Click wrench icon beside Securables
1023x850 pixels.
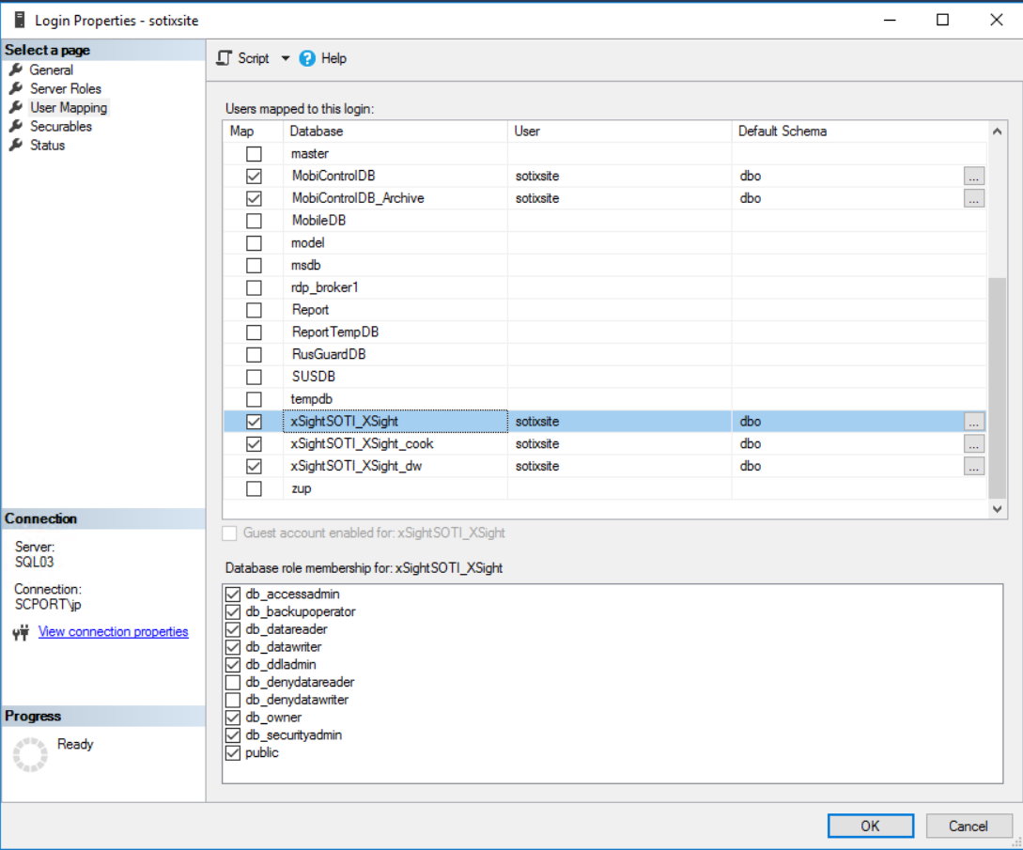16,126
